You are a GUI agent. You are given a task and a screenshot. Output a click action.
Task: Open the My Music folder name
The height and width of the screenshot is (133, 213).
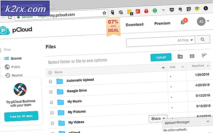[75, 101]
